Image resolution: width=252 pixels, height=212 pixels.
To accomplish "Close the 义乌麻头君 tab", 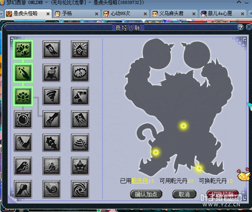I will tap(194, 14).
